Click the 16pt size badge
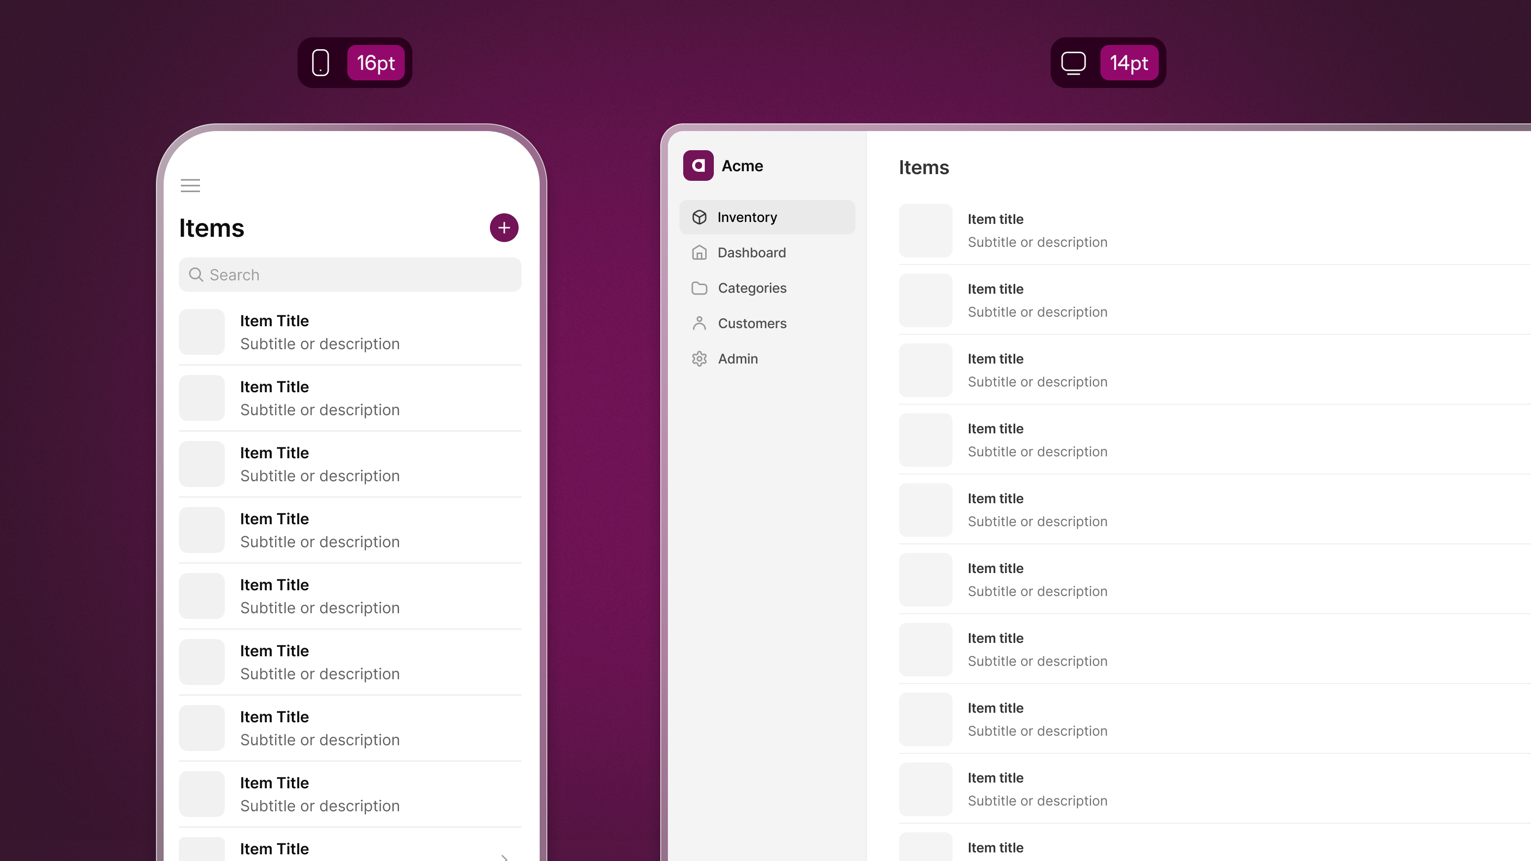Viewport: 1531px width, 861px height. (x=376, y=62)
